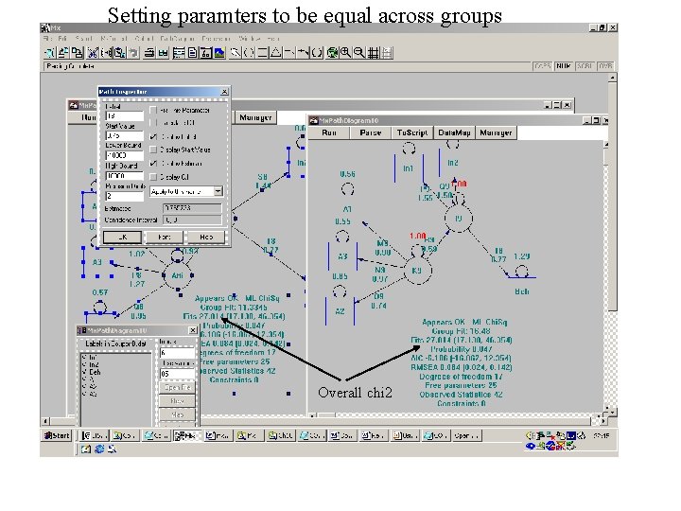Click the Label input field
Image resolution: width=681 pixels, height=511 pixels.
coord(125,116)
